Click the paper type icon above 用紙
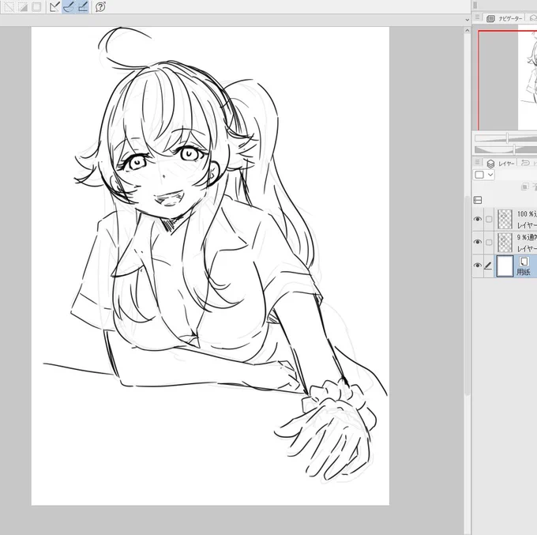 (x=524, y=262)
